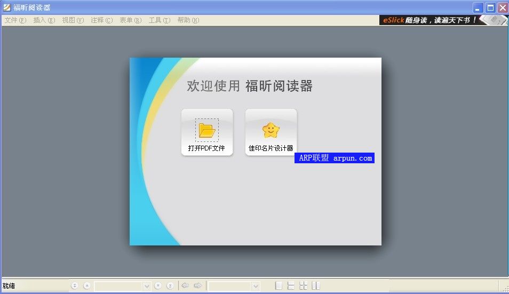Click the 就绪 status text
This screenshot has width=509, height=294.
tap(9, 286)
